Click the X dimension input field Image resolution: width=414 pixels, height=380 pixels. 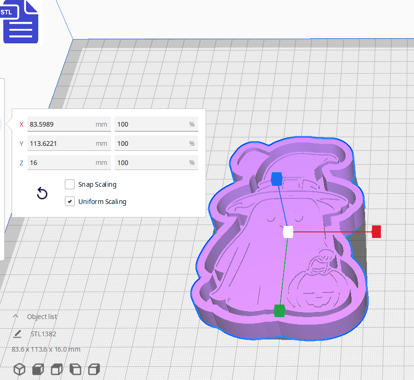69,124
